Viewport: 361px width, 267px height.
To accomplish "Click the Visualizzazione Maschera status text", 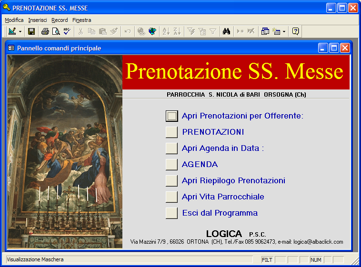I will (35, 259).
